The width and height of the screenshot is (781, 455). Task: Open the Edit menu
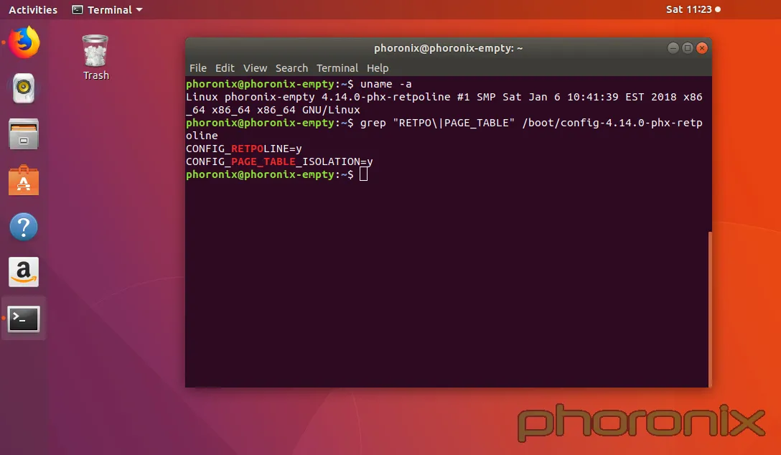pyautogui.click(x=225, y=68)
